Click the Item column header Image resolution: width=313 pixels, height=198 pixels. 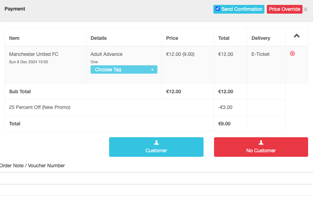click(14, 38)
